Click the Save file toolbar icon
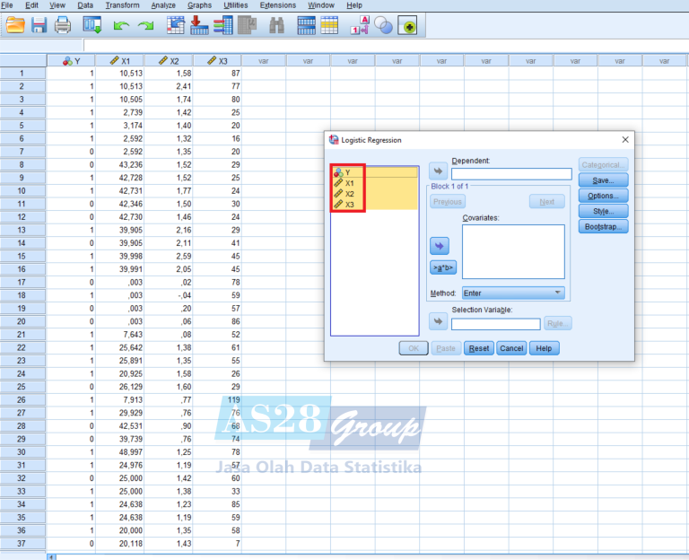 pyautogui.click(x=39, y=26)
